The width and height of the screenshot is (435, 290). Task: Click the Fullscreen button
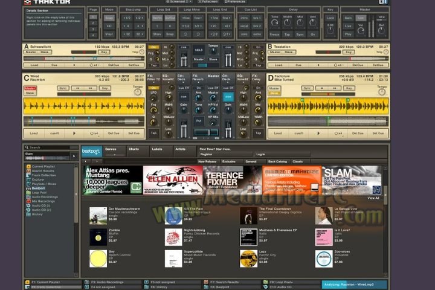coord(208,2)
